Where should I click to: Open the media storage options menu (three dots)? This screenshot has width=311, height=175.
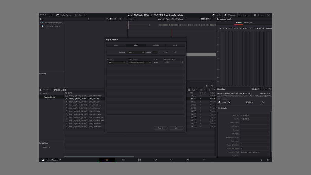click(125, 19)
